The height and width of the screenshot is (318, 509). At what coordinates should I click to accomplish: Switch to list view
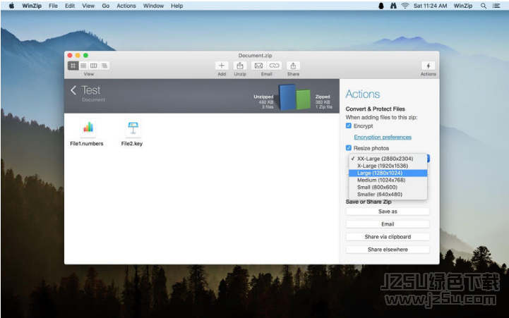(83, 66)
